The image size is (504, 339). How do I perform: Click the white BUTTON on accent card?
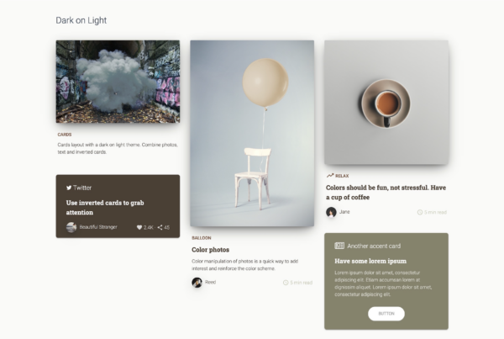[x=386, y=314]
